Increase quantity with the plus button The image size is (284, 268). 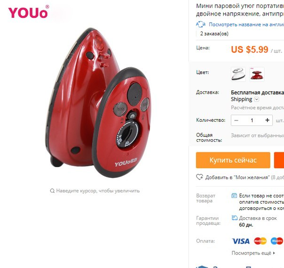pyautogui.click(x=267, y=120)
